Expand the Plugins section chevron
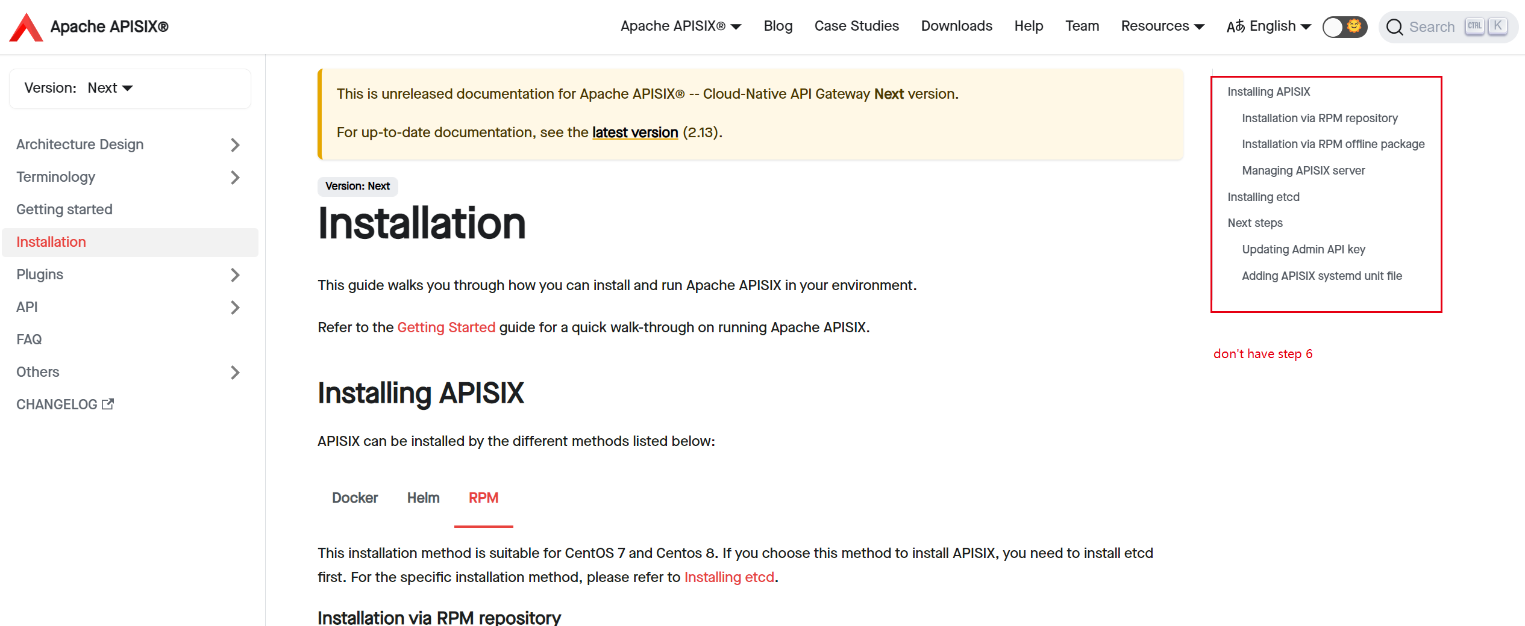This screenshot has width=1525, height=626. (x=235, y=274)
